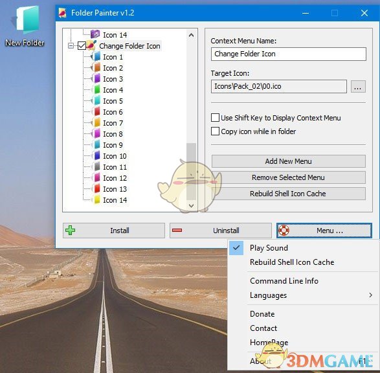Image resolution: width=380 pixels, height=373 pixels.
Task: Uncheck the Change Folder Icon tree checkbox
Action: pyautogui.click(x=82, y=45)
